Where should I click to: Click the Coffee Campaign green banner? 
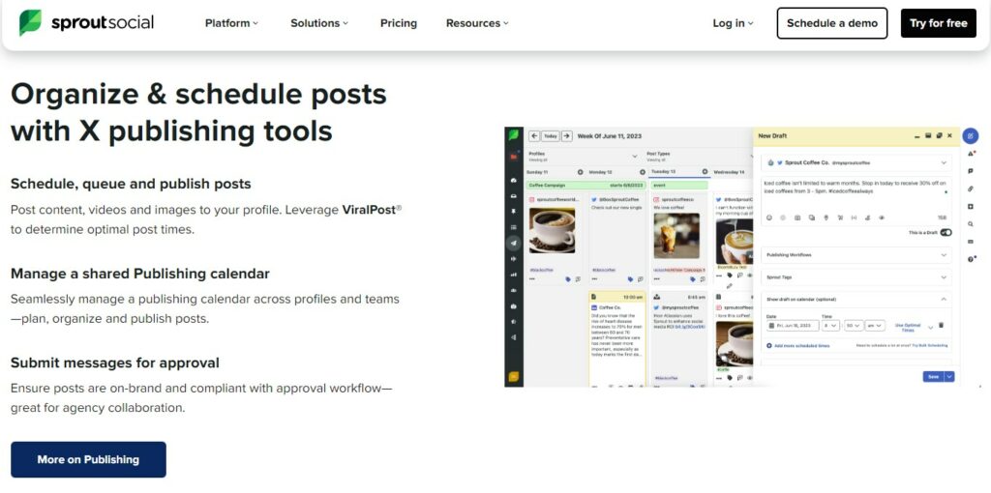coord(586,185)
